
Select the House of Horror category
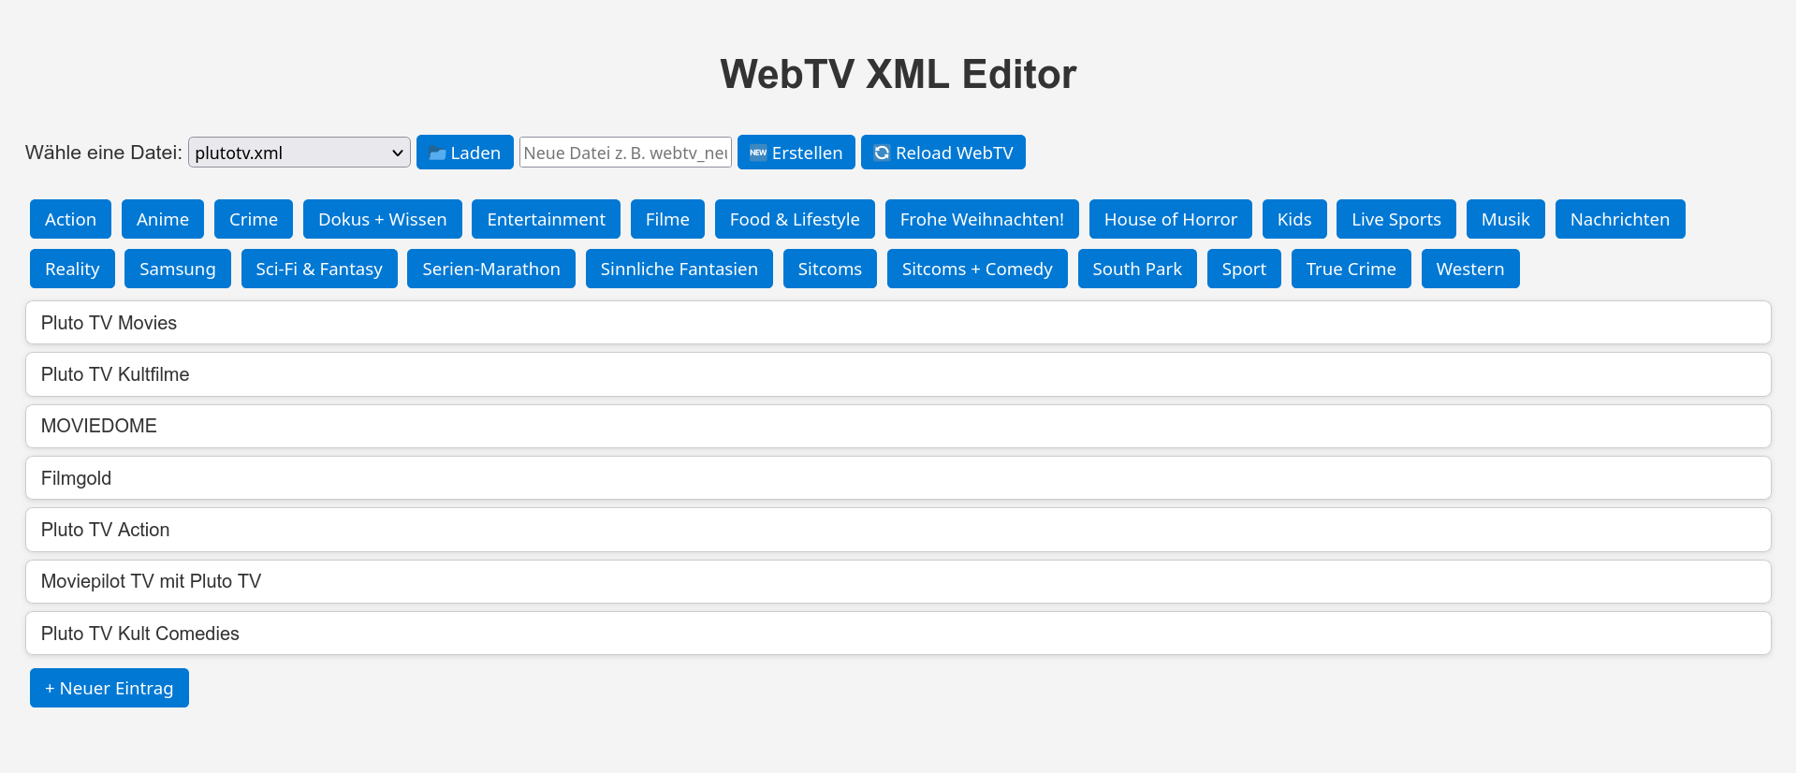click(x=1170, y=219)
